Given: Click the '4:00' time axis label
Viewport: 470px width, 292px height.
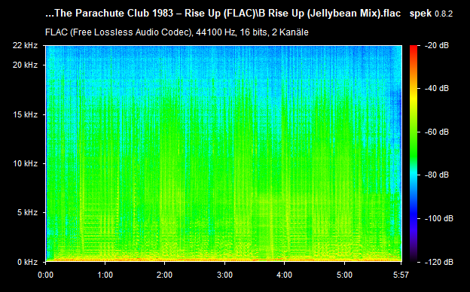Looking at the screenshot, I should tap(284, 275).
